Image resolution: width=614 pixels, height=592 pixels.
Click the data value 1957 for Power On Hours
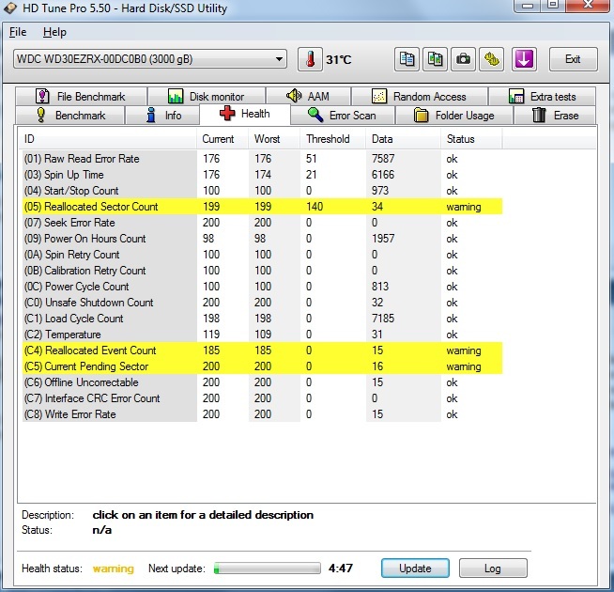[383, 239]
